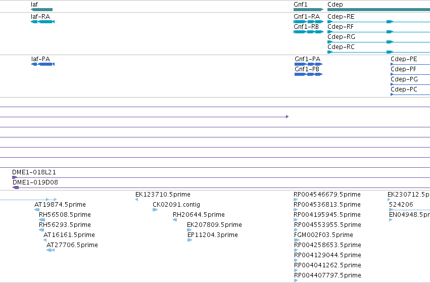Select Gnf1-PA coding sequence
Screen dimensions: 430x283
[x=309, y=64]
